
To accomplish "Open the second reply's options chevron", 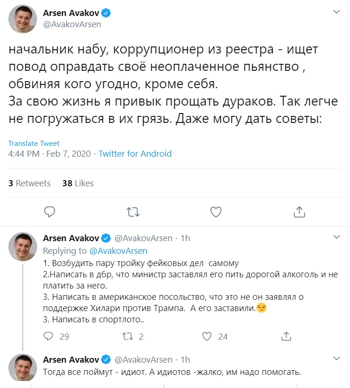I will tap(336, 359).
